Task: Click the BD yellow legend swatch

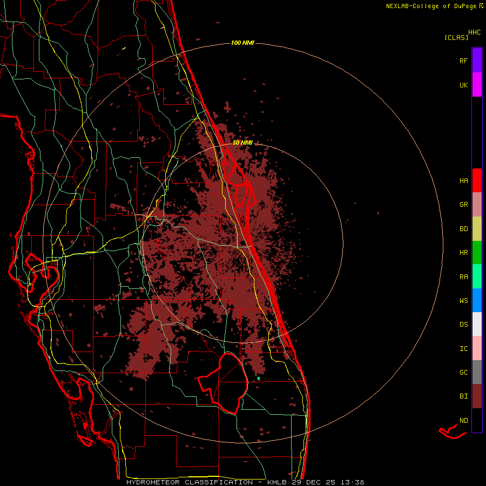Action: pyautogui.click(x=477, y=228)
